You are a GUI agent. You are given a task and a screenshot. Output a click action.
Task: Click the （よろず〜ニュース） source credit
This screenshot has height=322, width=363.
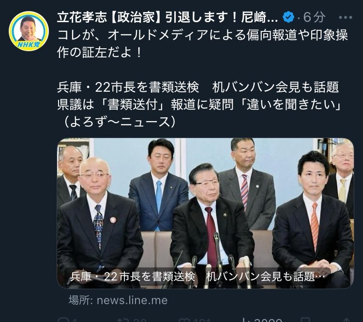[x=119, y=122]
